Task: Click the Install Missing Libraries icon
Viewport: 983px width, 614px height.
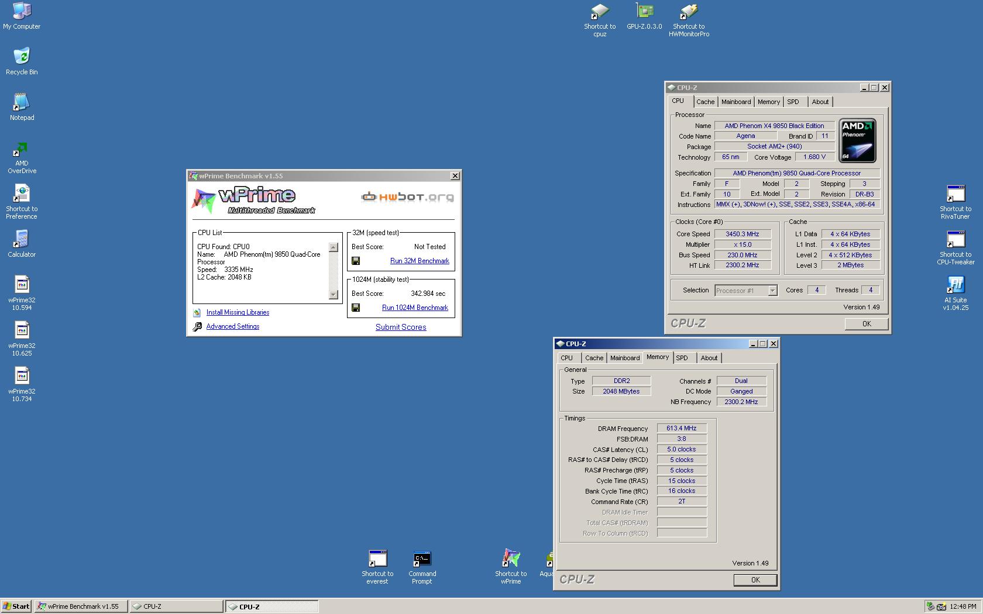Action: pyautogui.click(x=197, y=313)
